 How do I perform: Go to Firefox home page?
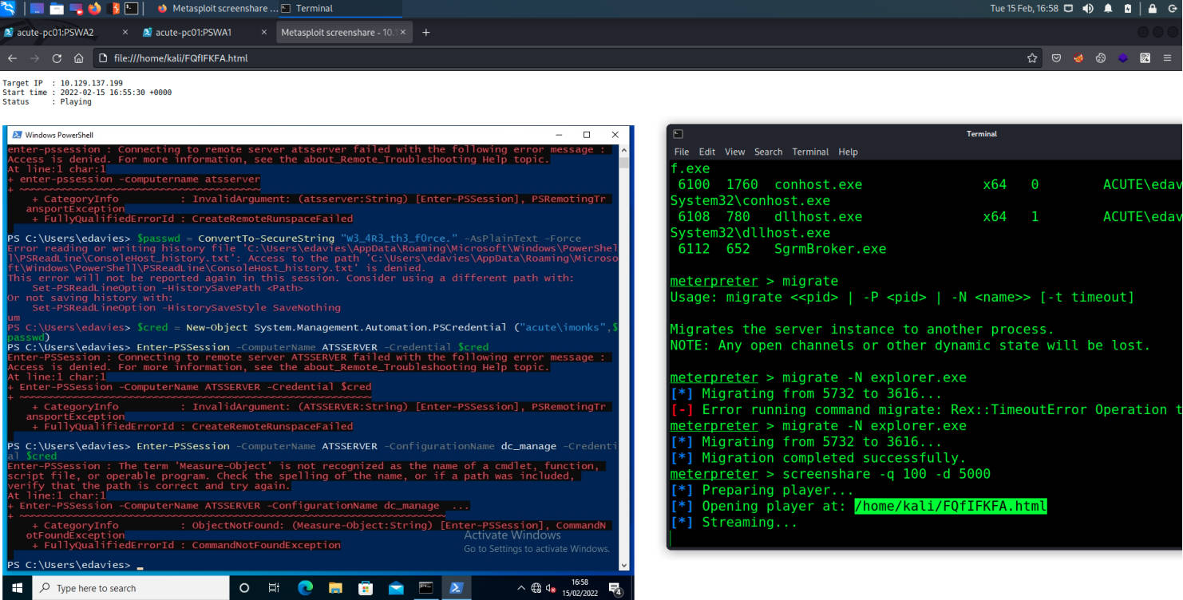(x=78, y=58)
